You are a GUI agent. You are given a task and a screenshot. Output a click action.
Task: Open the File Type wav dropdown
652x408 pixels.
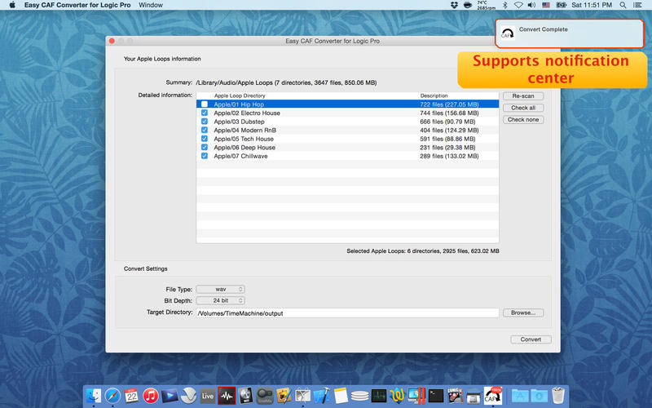[x=220, y=289]
